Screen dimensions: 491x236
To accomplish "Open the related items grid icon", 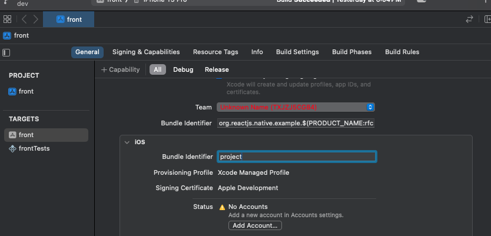I will 7,19.
